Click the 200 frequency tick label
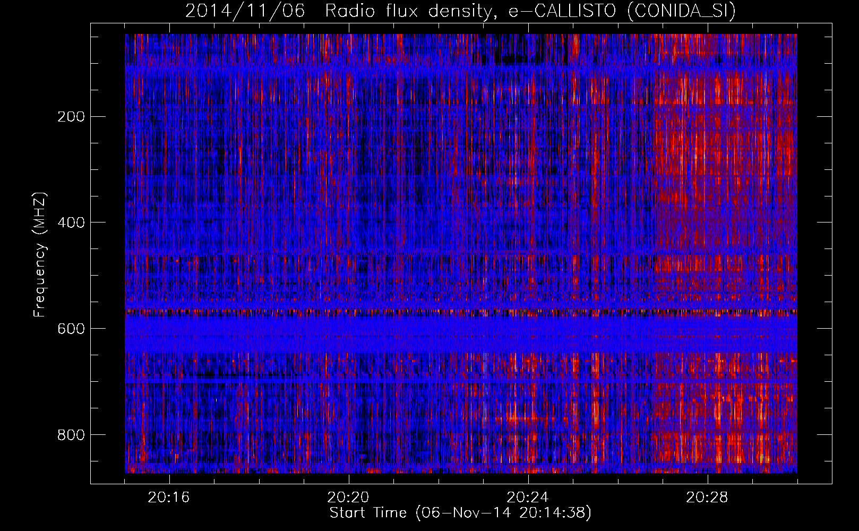859x531 pixels. pos(71,116)
